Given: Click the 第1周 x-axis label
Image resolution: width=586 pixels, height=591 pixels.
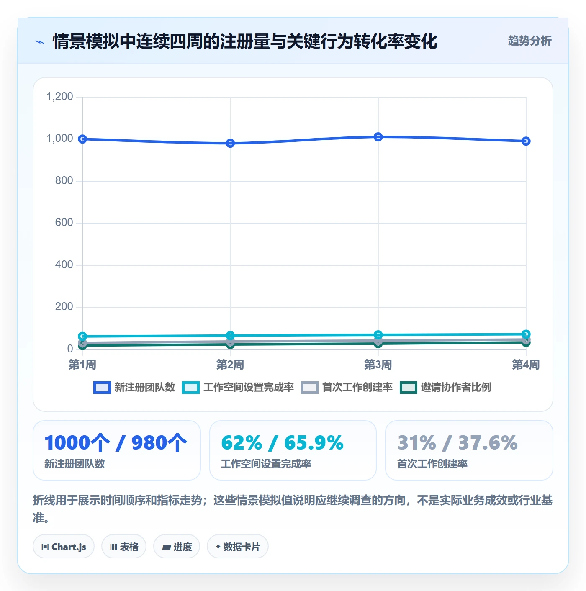Looking at the screenshot, I should click(82, 365).
